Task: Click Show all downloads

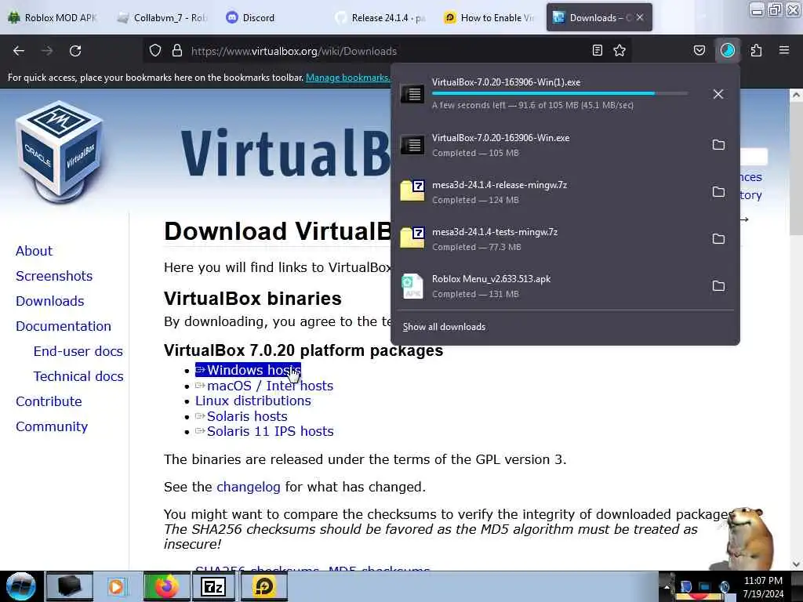Action: tap(444, 327)
